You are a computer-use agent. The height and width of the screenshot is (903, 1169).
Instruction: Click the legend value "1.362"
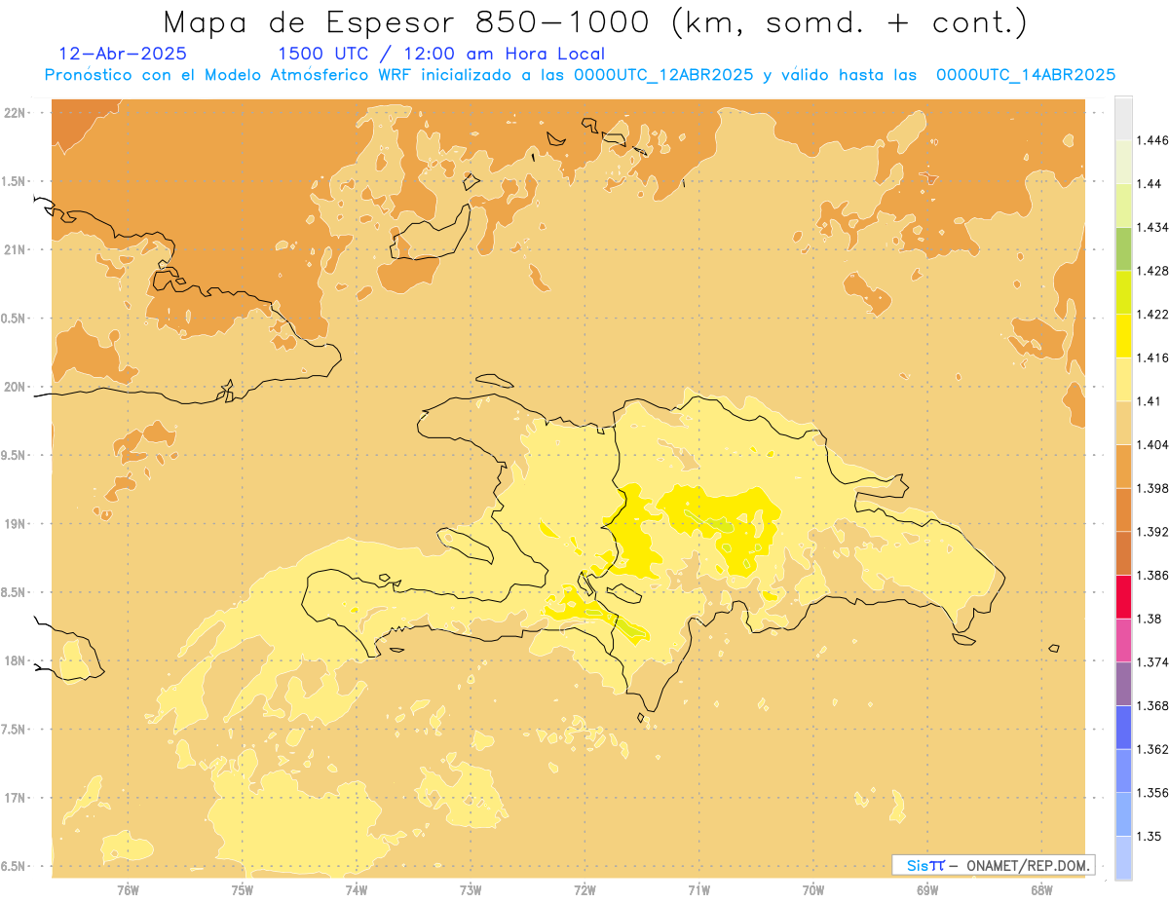(1152, 749)
